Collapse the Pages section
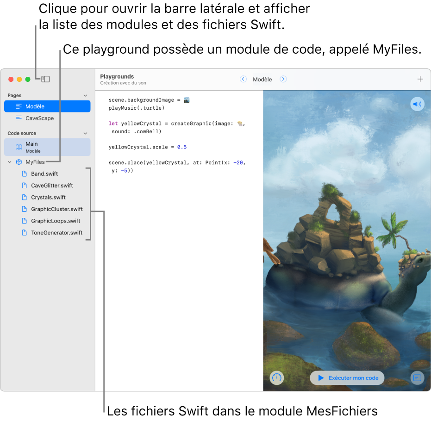The width and height of the screenshot is (431, 421). click(x=85, y=95)
